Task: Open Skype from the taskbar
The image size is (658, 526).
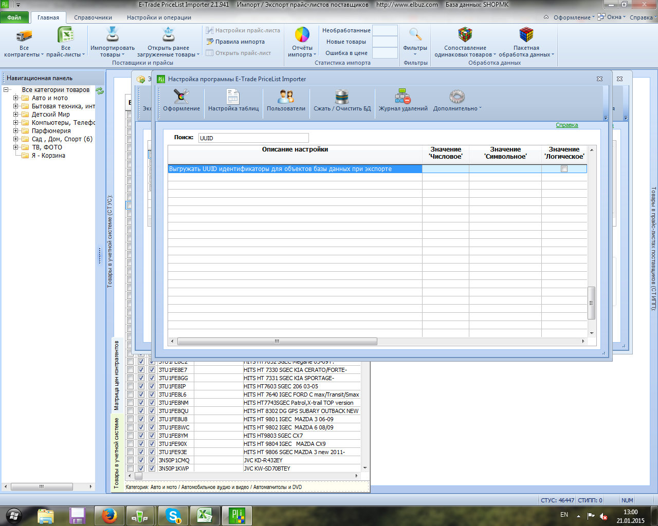Action: click(x=174, y=515)
